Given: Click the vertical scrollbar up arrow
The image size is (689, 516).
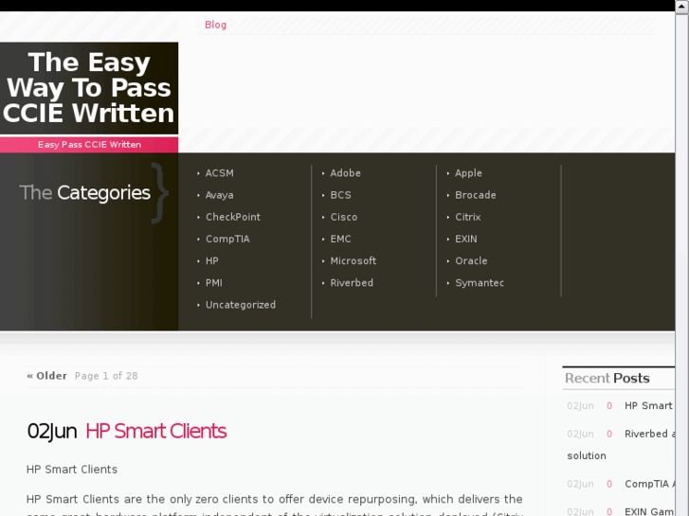Looking at the screenshot, I should pyautogui.click(x=682, y=7).
